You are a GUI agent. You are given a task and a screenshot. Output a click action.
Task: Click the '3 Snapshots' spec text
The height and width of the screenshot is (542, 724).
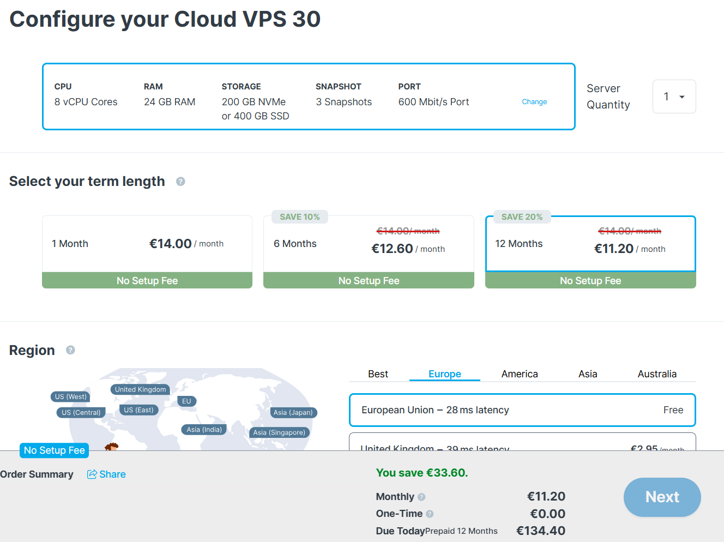343,102
